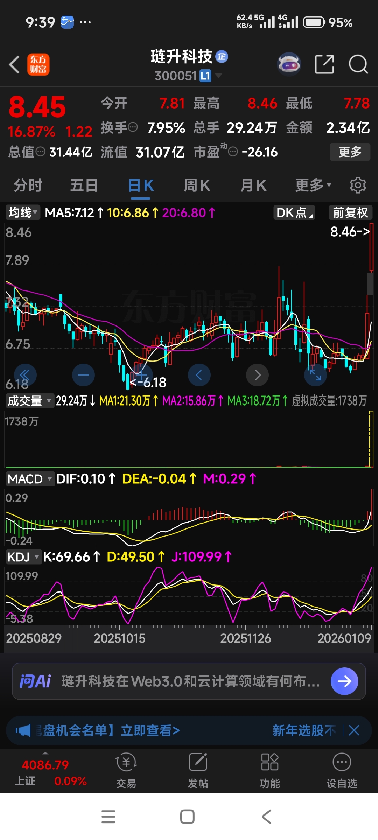Tap the info icon next to 换手
This screenshot has width=378, height=840.
point(133,127)
